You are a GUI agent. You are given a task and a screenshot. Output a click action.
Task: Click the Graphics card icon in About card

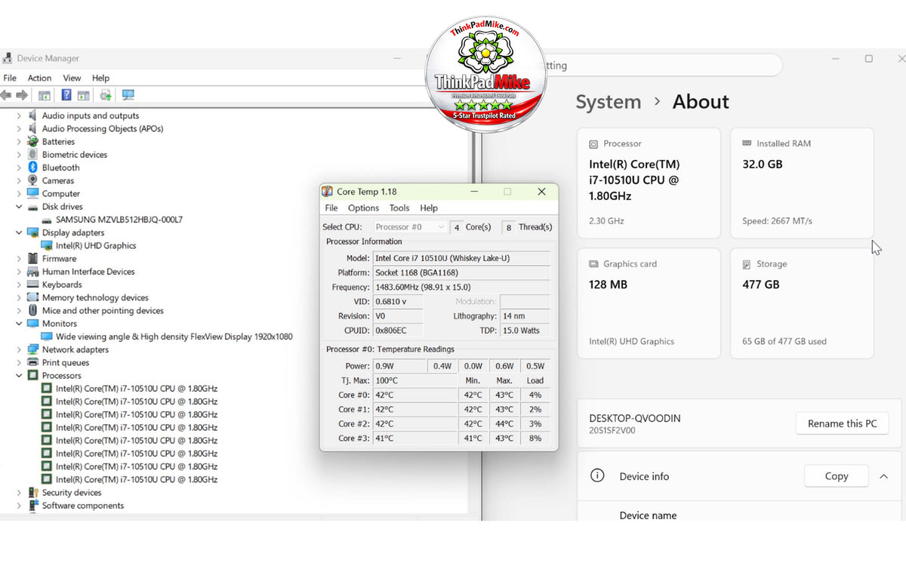click(x=593, y=264)
